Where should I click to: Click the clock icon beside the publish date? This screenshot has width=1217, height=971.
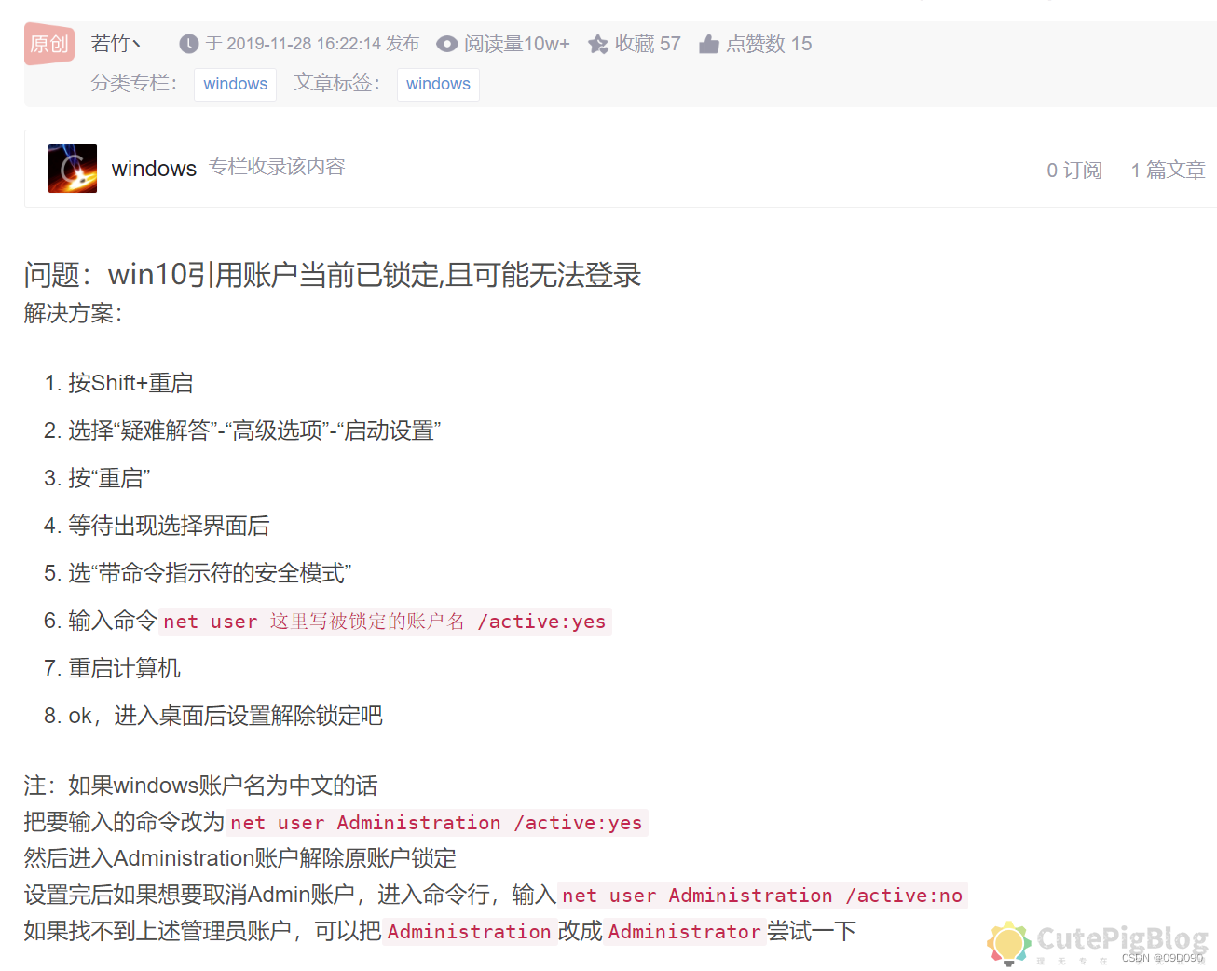coord(187,43)
